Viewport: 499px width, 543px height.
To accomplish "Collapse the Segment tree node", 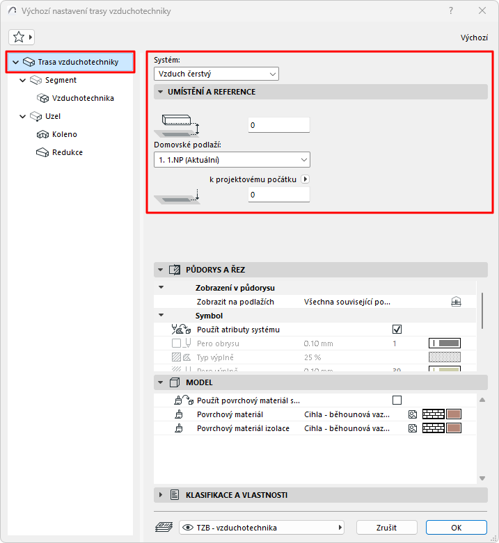I will (x=22, y=81).
